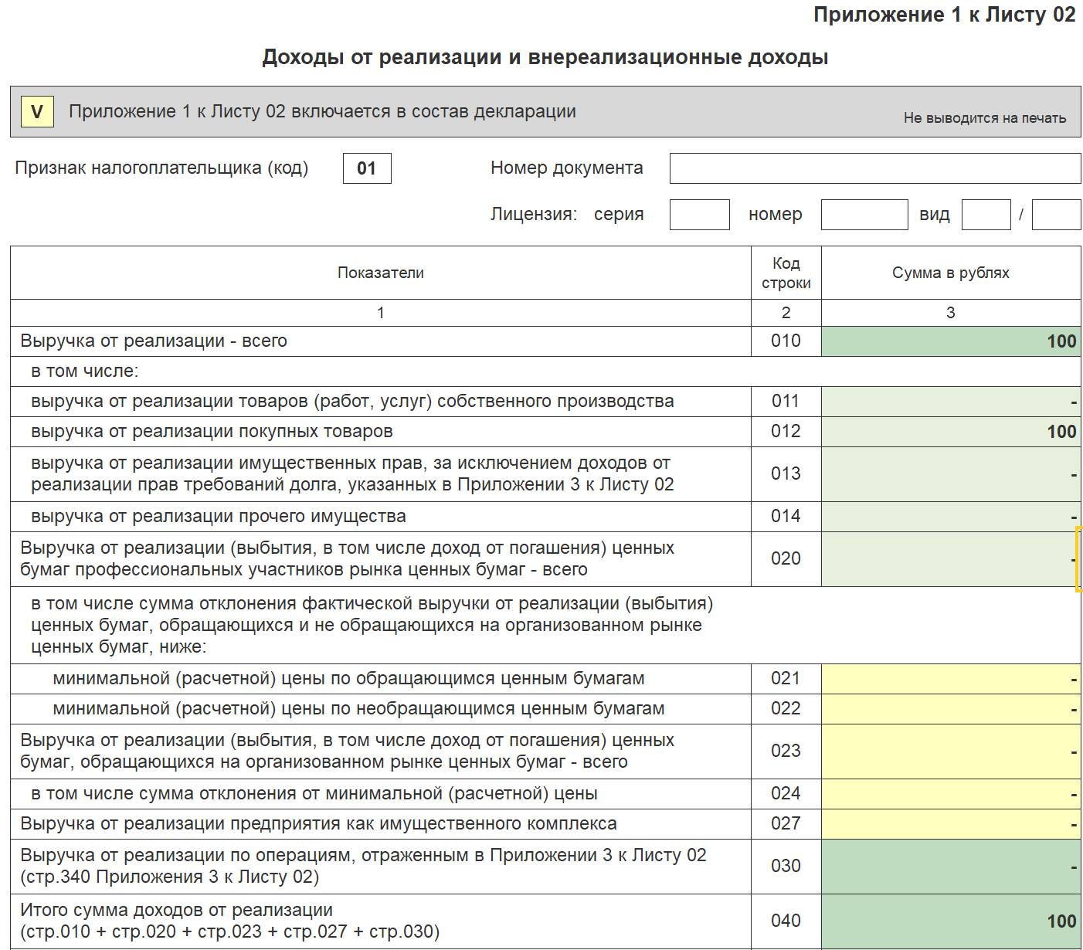The height and width of the screenshot is (950, 1083).
Task: Click the yellow cell for line 027
Action: 951,824
